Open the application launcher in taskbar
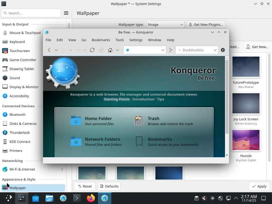 tap(8, 198)
